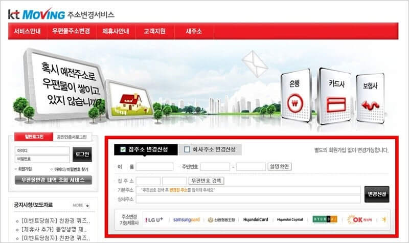This screenshot has width=409, height=243.
Task: Focus the 기본주소 address field
Action: tap(248, 190)
